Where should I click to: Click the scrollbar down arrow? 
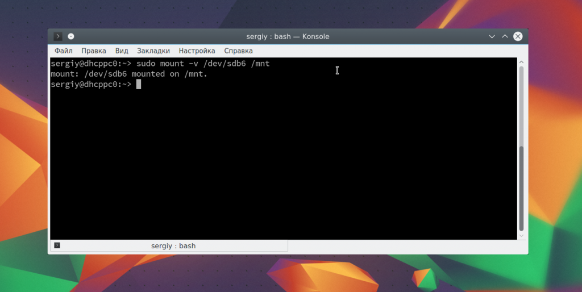tap(521, 235)
